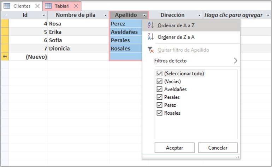Viewport: 272px width, 167px height.
Task: Uncheck the (Seleccionar todo) checkbox
Action: click(159, 74)
